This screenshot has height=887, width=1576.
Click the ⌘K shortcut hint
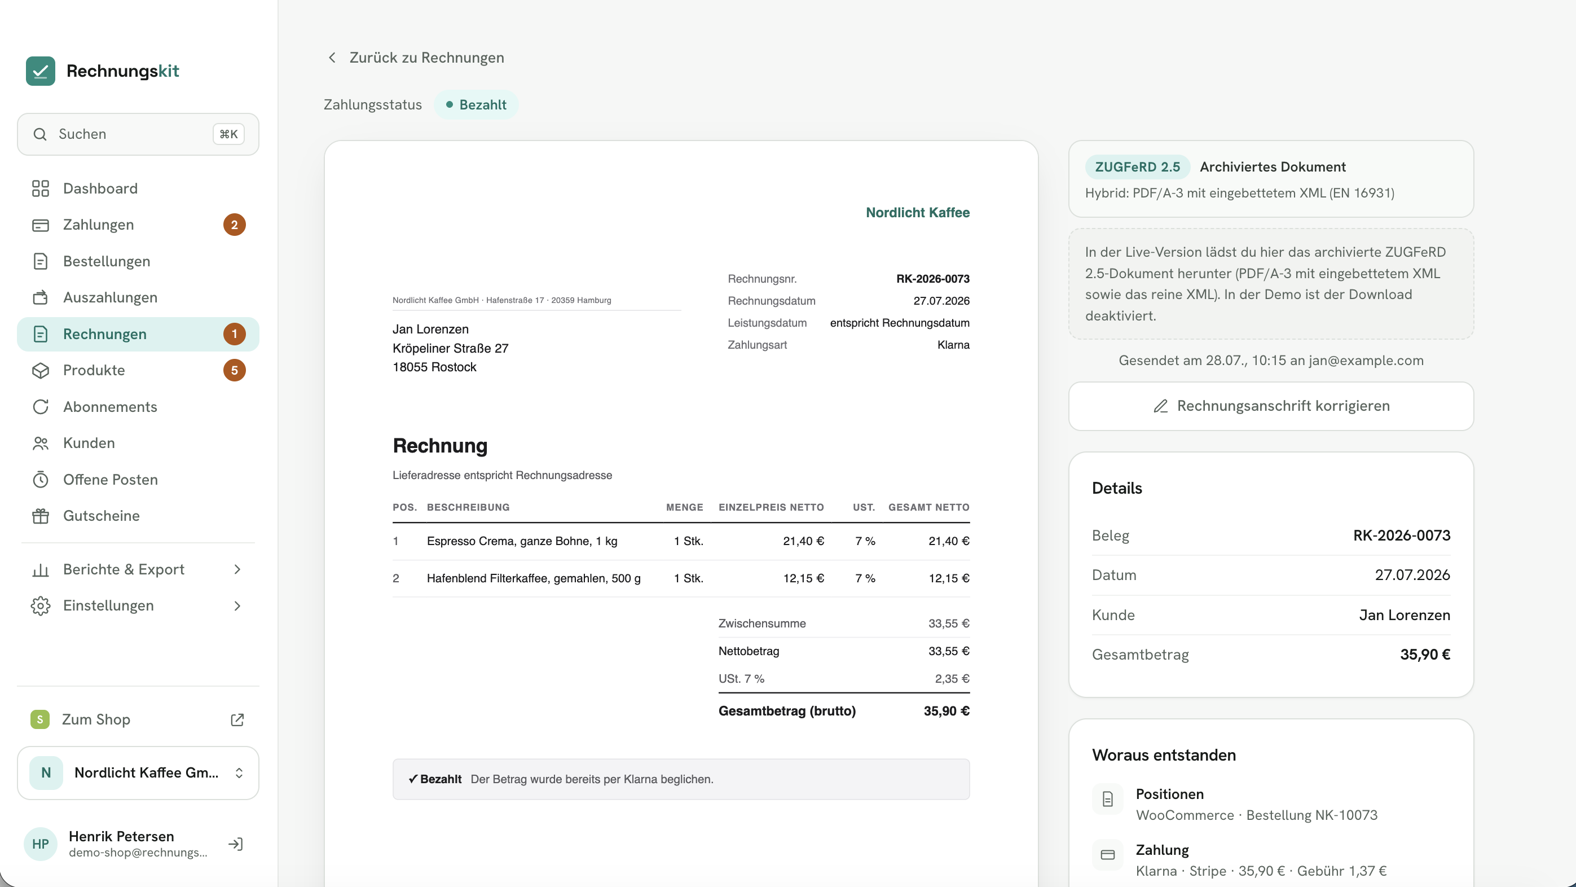228,134
